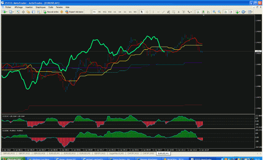Open the Arrows objects dropdown
The width and height of the screenshot is (263, 160).
190,12
